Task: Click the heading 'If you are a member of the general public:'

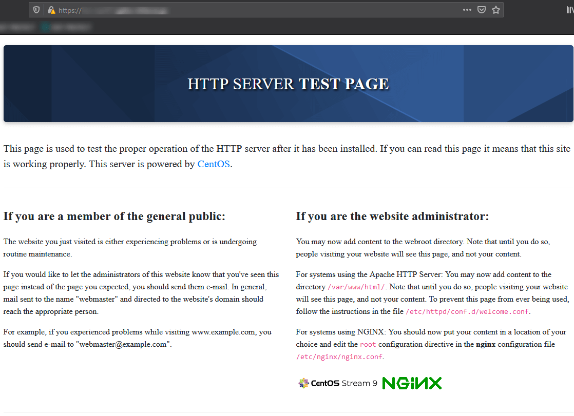Action: point(114,216)
